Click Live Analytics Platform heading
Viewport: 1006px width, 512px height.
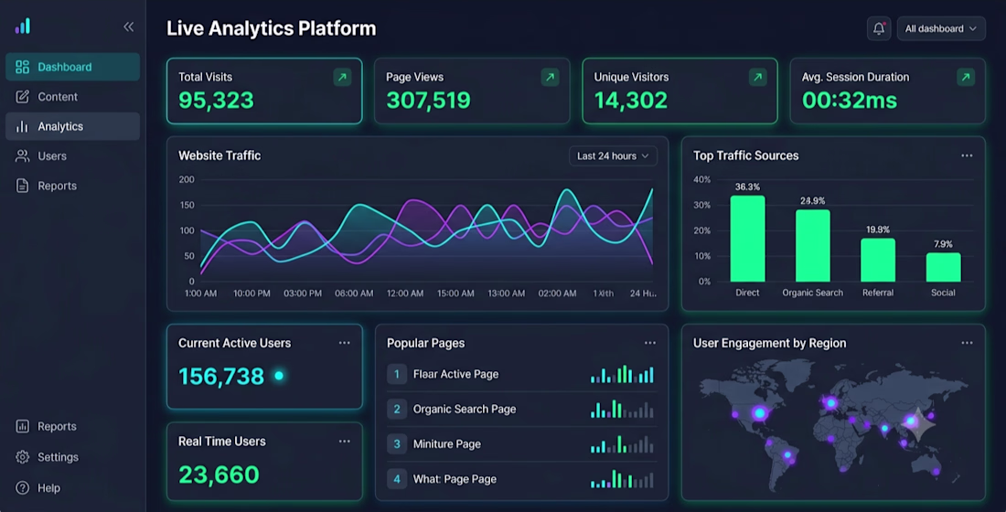tap(272, 28)
